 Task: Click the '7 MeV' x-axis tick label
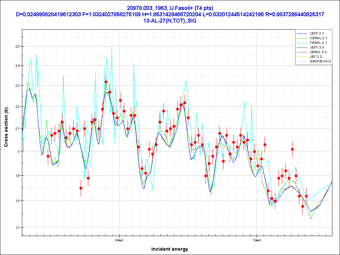tap(256, 239)
